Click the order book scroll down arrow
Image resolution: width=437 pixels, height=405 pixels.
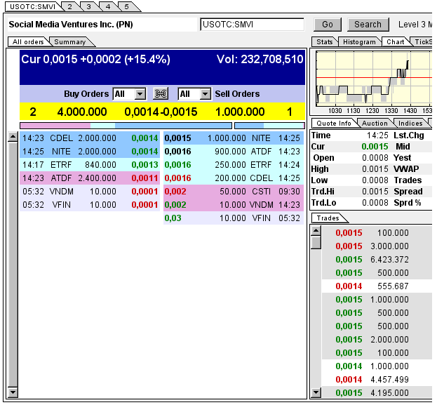13,392
